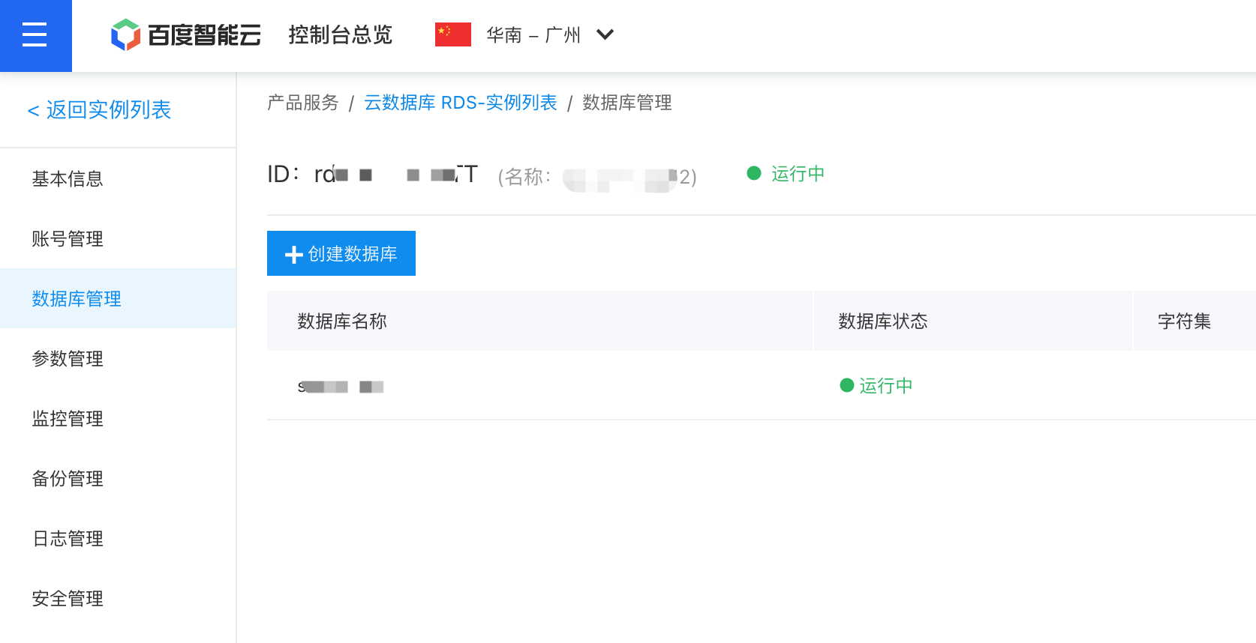Switch to 监控管理 section
This screenshot has height=643, width=1256.
click(x=68, y=419)
